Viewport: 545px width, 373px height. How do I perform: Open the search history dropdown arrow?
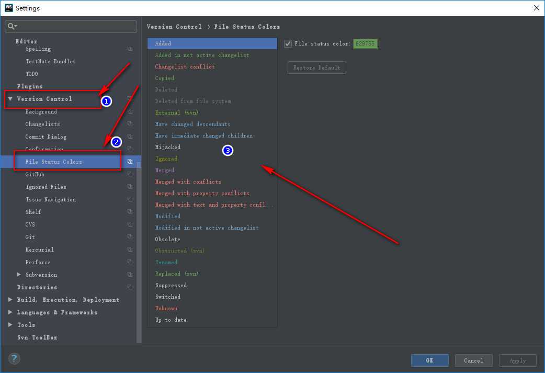16,26
